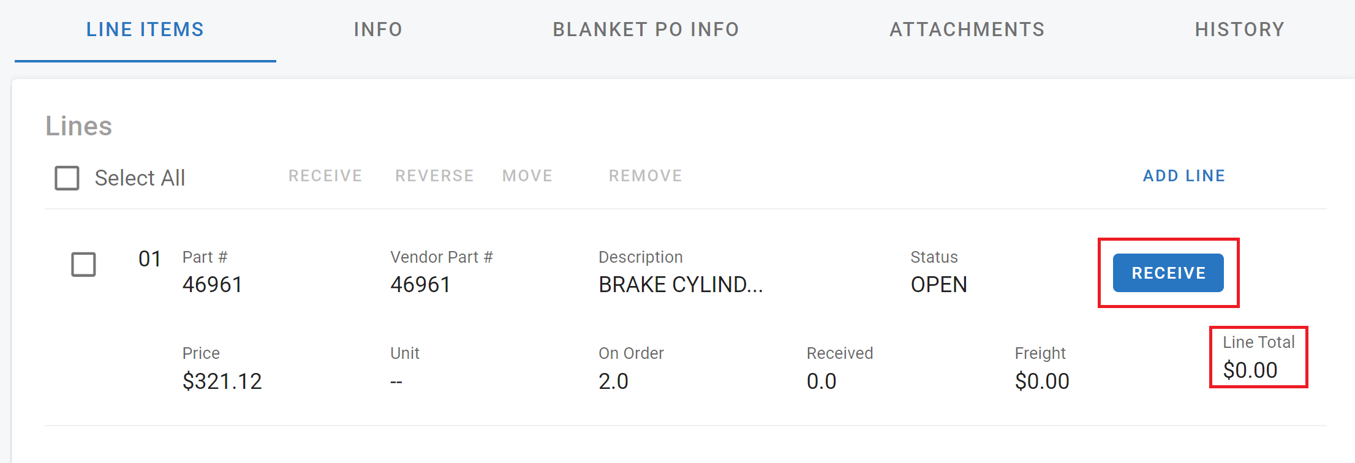
Task: Open the HISTORY tab
Action: 1239,29
